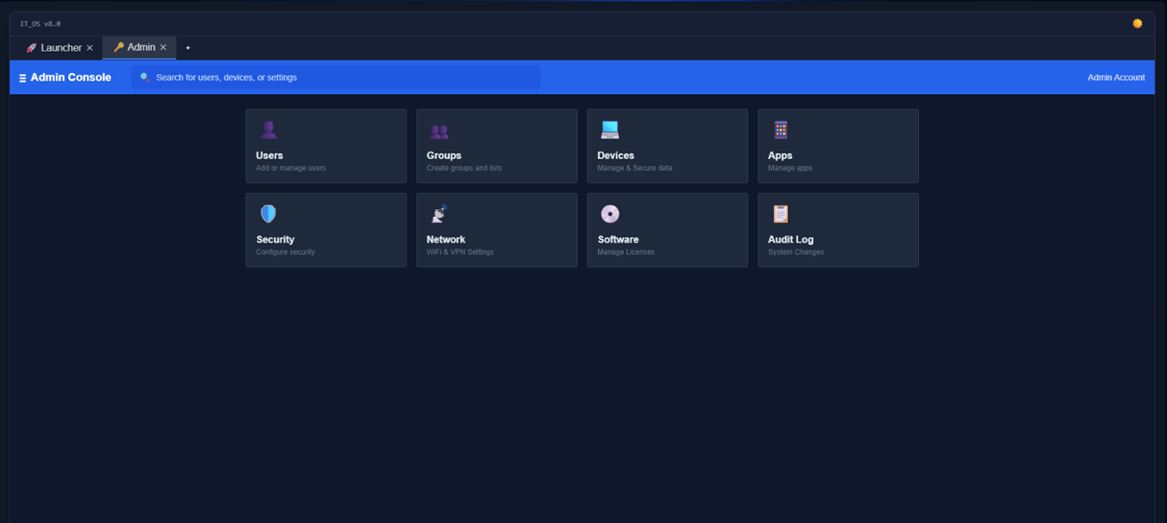Click the Apps card title
This screenshot has height=523, width=1167.
click(x=780, y=155)
